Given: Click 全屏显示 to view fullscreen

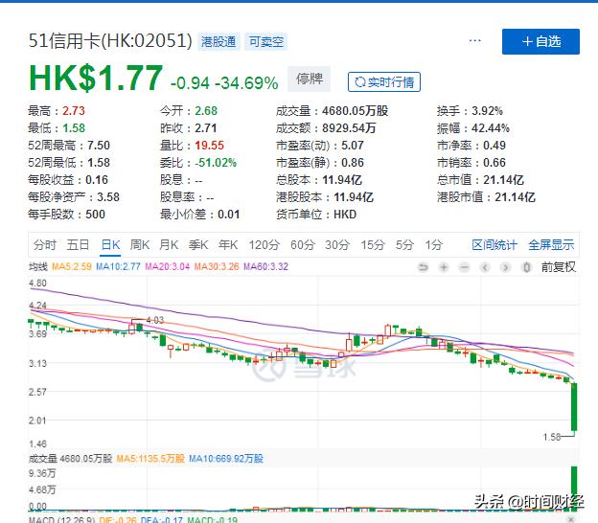Looking at the screenshot, I should tap(551, 245).
